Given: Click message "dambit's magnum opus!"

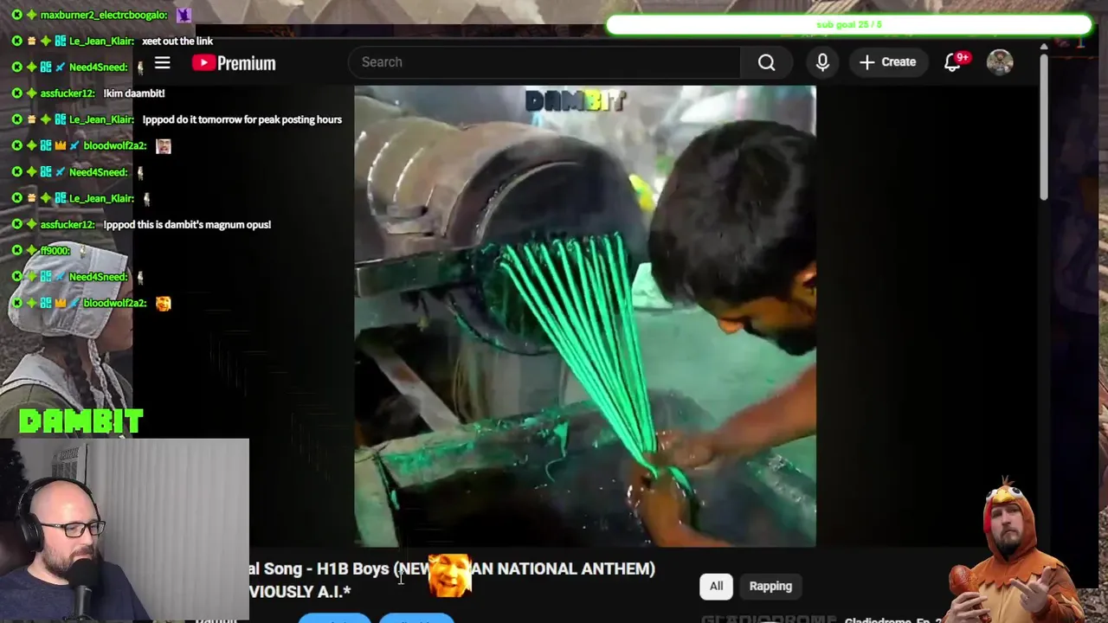Looking at the screenshot, I should click(187, 224).
